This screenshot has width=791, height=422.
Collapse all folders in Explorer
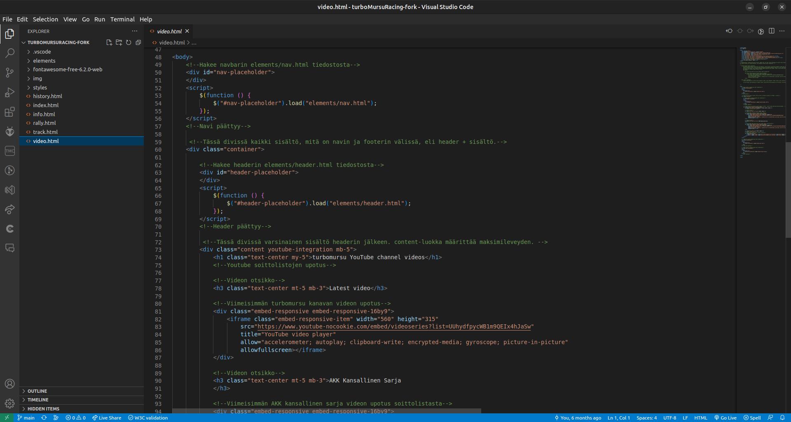[138, 42]
